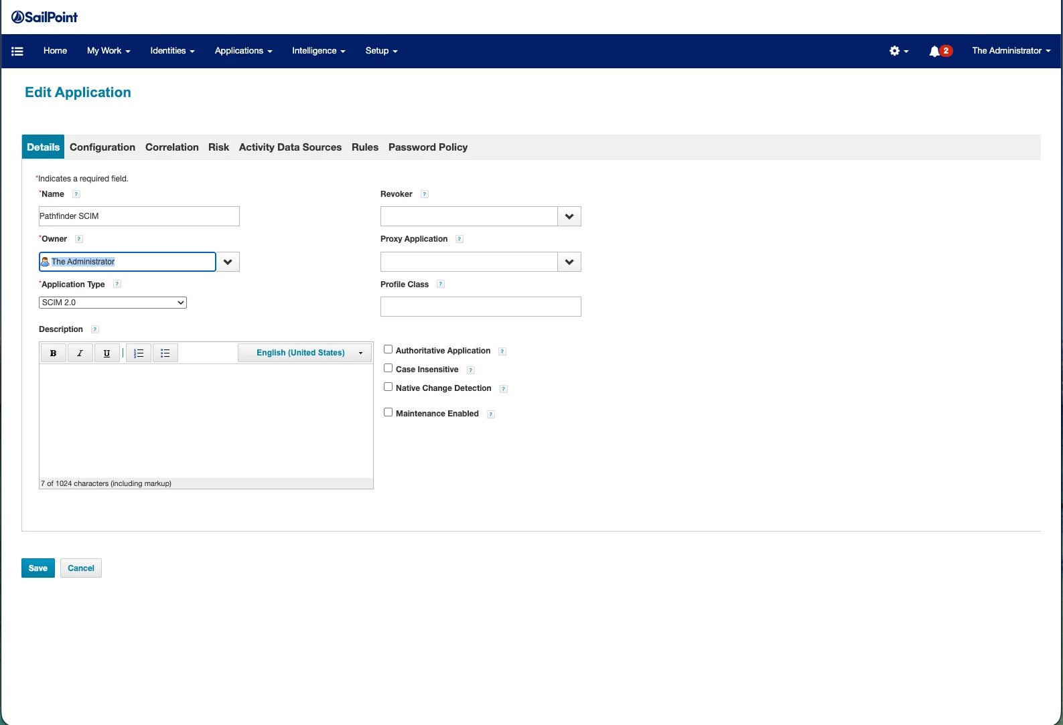Image resolution: width=1063 pixels, height=725 pixels.
Task: Open the gear settings menu
Action: click(898, 51)
